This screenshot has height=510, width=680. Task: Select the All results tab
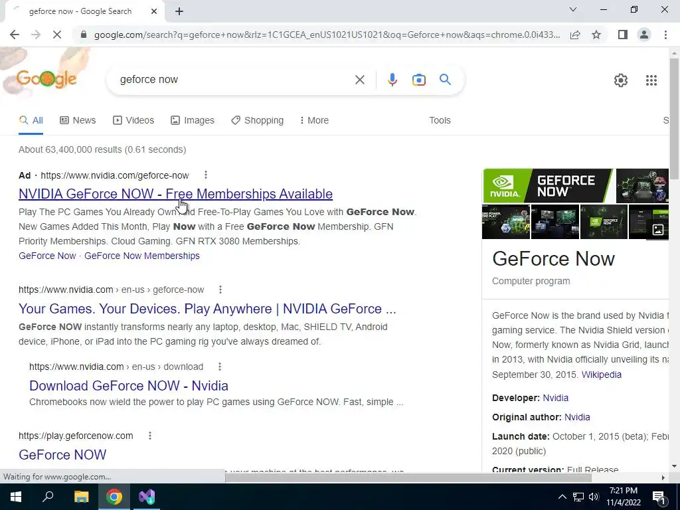click(31, 121)
